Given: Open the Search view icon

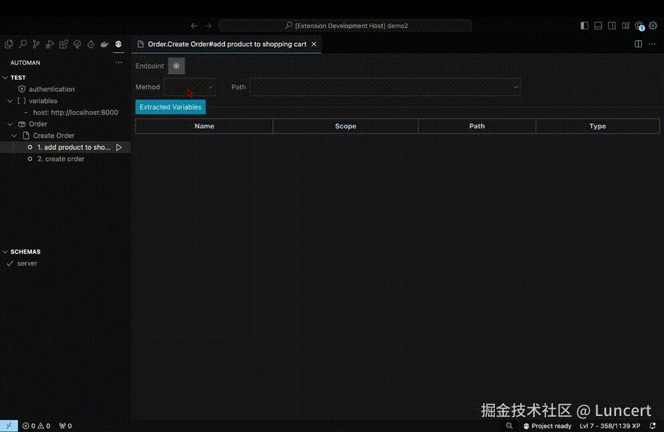Looking at the screenshot, I should pos(22,44).
